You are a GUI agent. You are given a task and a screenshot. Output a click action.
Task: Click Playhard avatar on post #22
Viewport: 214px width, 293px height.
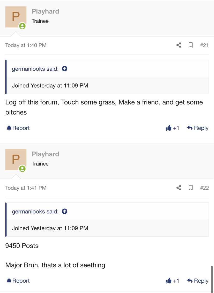(x=16, y=160)
